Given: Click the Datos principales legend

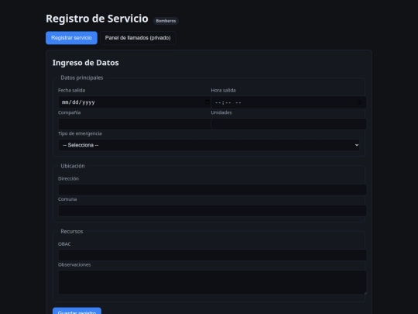Looking at the screenshot, I should (x=82, y=78).
